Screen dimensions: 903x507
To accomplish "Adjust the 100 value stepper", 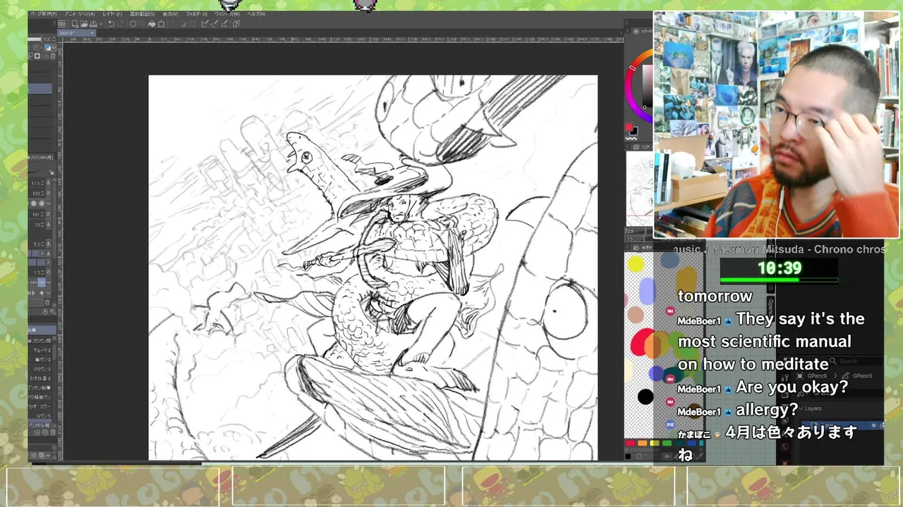I will tap(42, 193).
